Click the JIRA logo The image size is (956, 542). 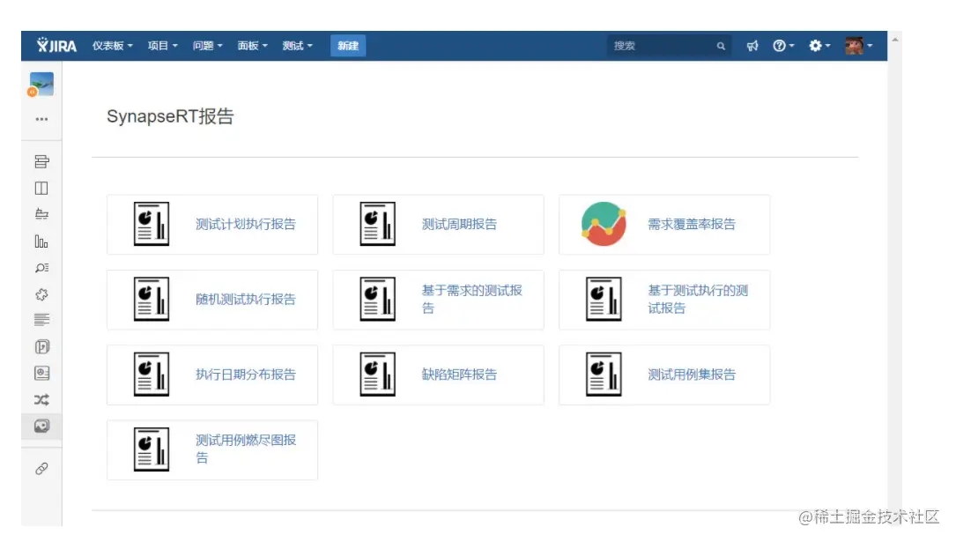(x=56, y=46)
